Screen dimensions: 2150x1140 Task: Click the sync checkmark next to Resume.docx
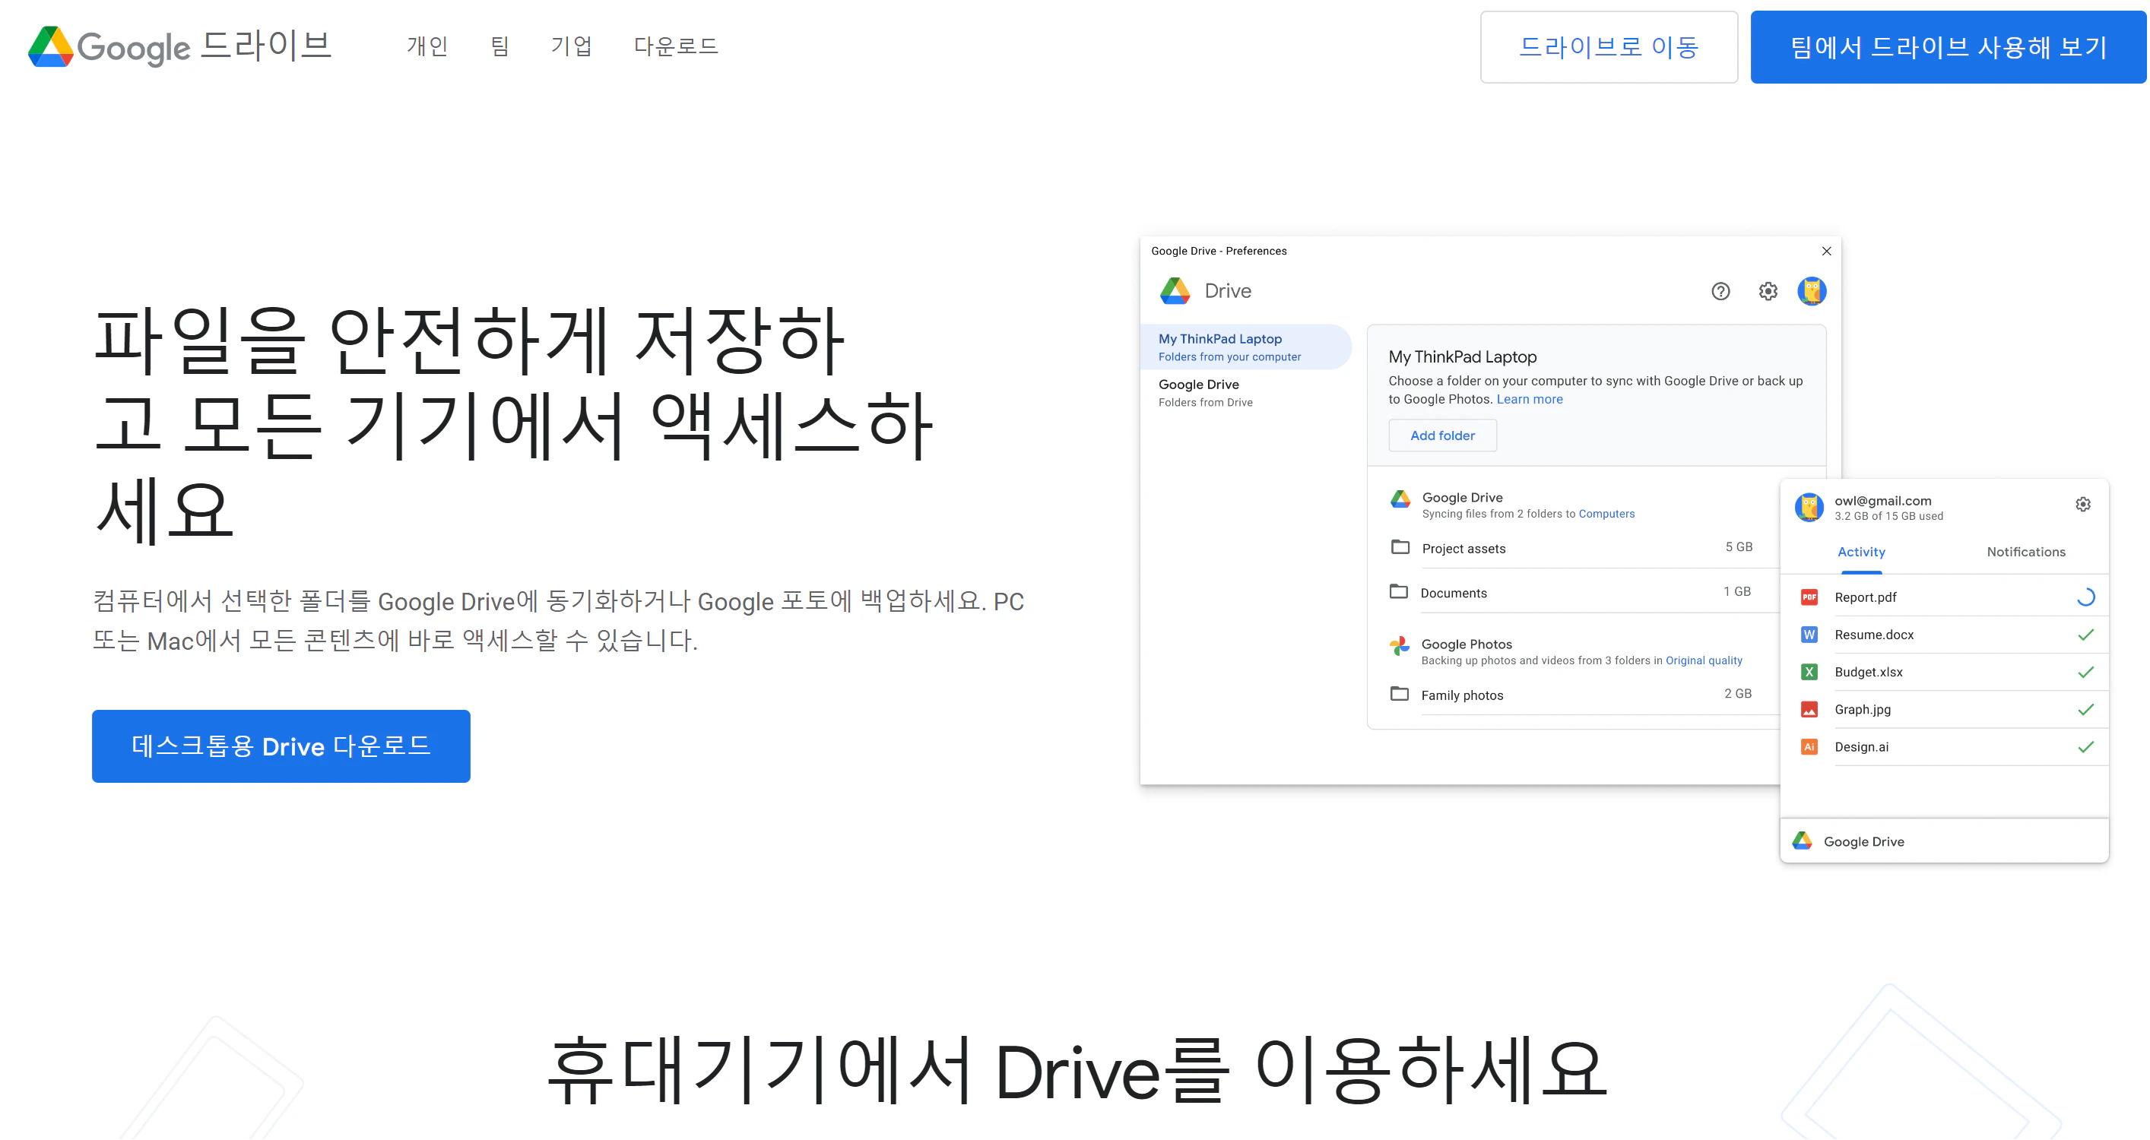[2087, 635]
